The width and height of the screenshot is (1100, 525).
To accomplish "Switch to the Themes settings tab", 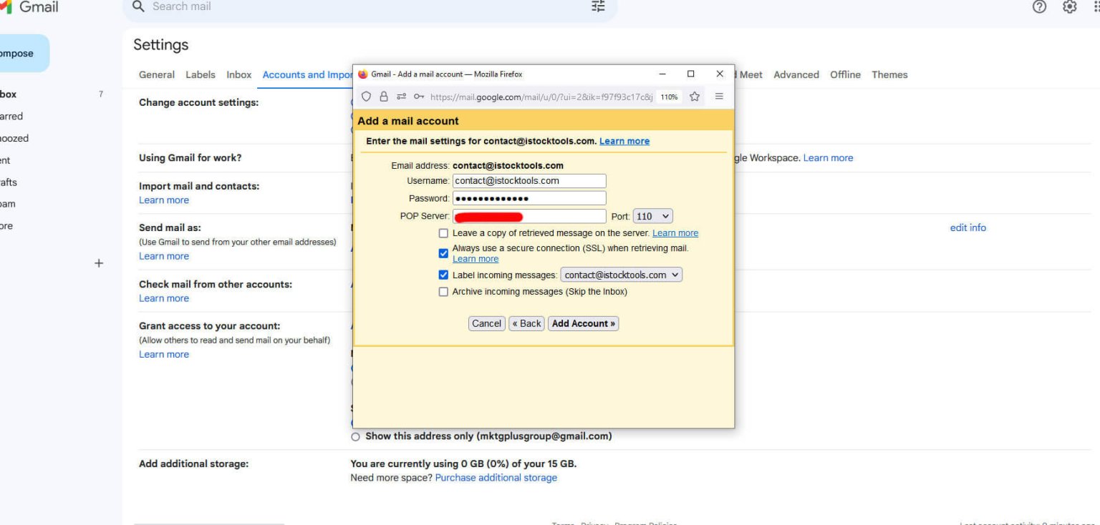I will click(889, 74).
